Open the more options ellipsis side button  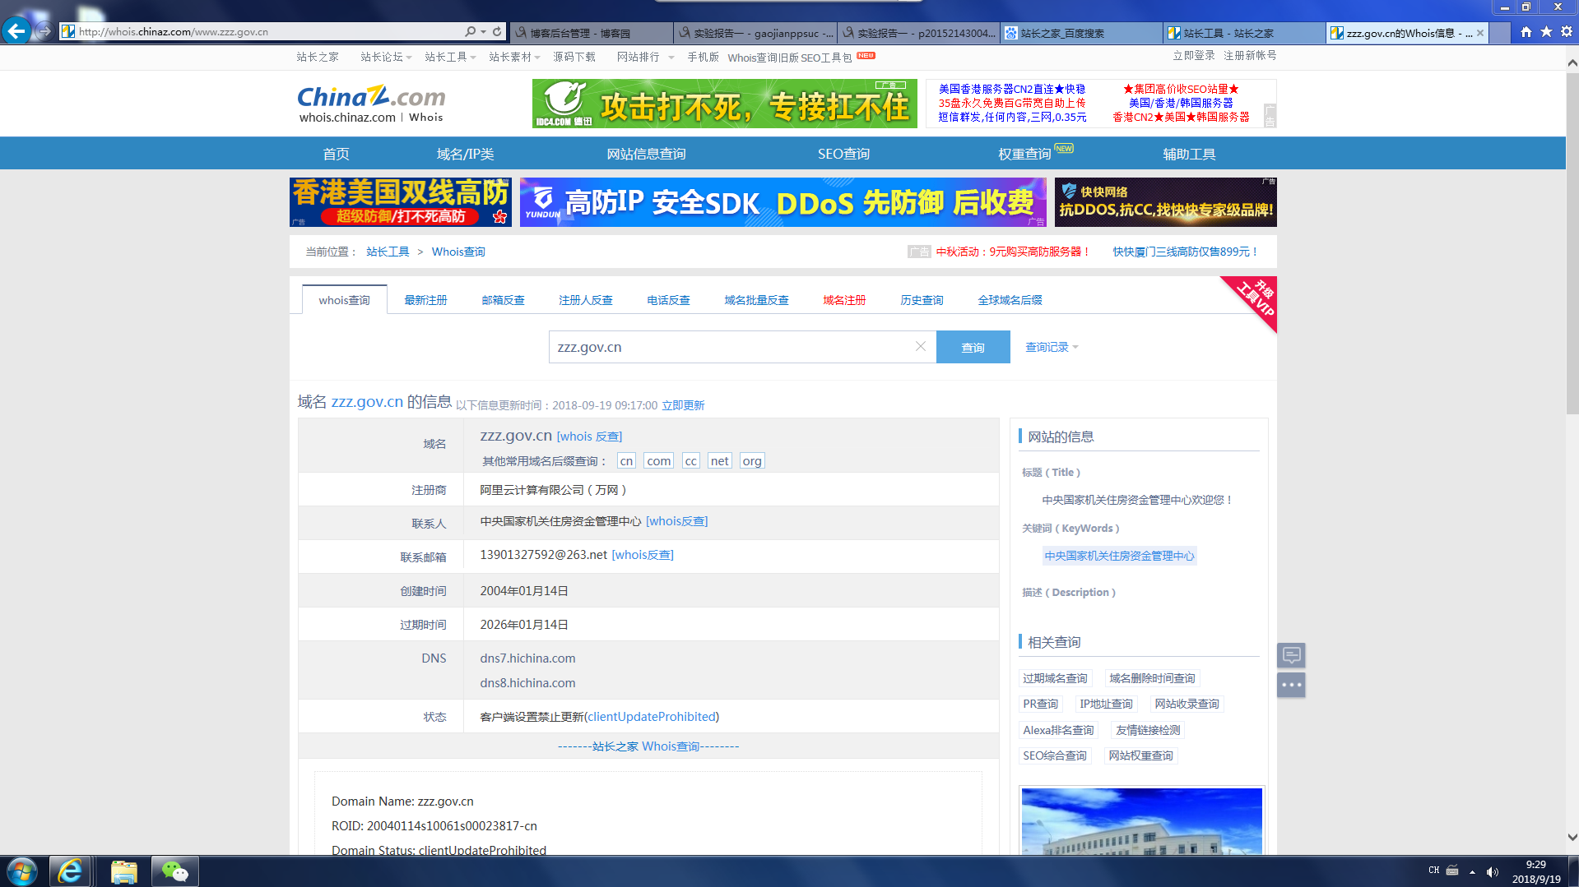pyautogui.click(x=1291, y=685)
